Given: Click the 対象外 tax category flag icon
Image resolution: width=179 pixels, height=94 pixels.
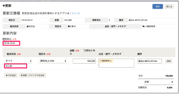Looking at the screenshot, I should tap(69, 26).
